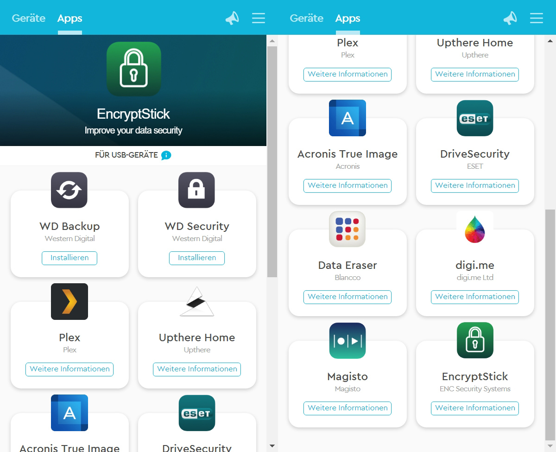Click left panel scrollbar up arrow

click(272, 41)
